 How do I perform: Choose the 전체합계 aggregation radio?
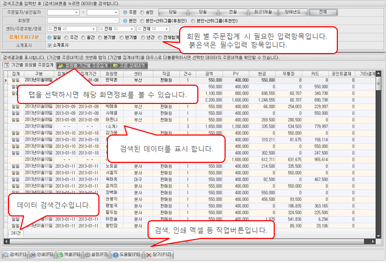[x=160, y=38]
